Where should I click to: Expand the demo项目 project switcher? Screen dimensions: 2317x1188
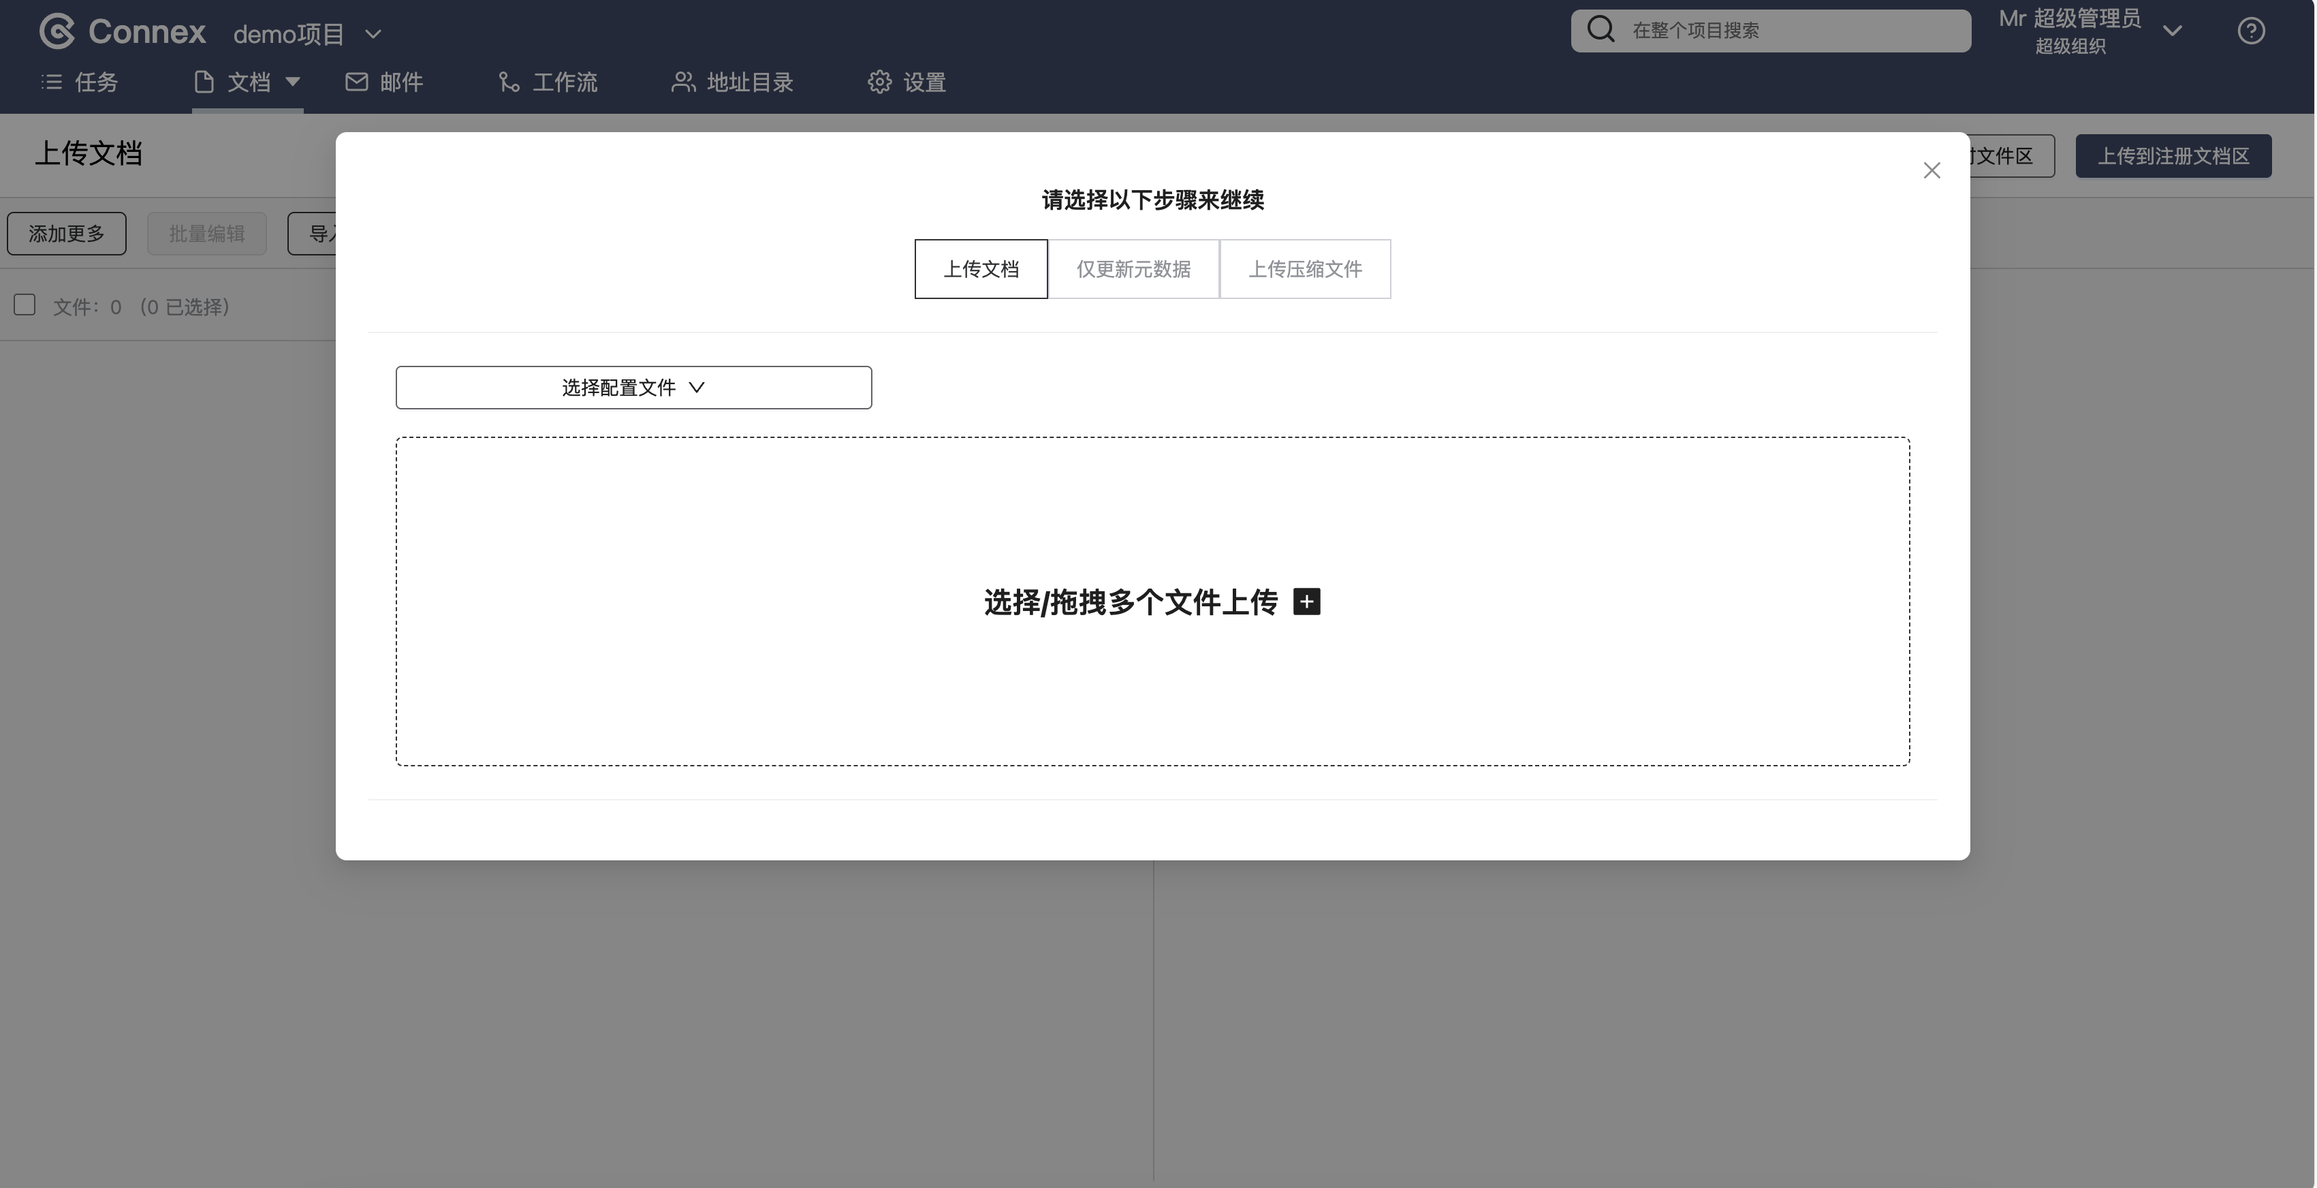373,34
